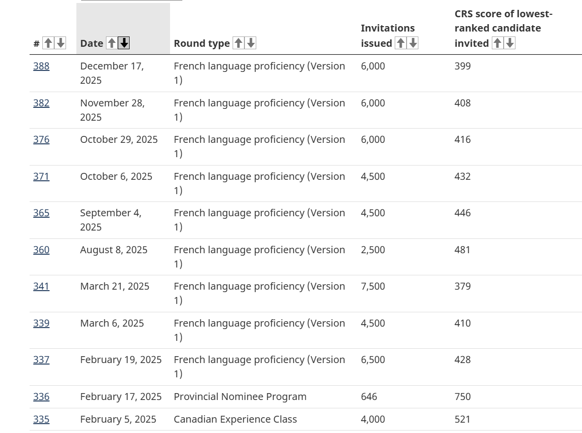The image size is (582, 433).
Task: Sort Round type descending arrow
Action: point(251,43)
